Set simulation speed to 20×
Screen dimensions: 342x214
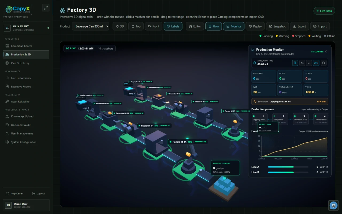point(316,63)
